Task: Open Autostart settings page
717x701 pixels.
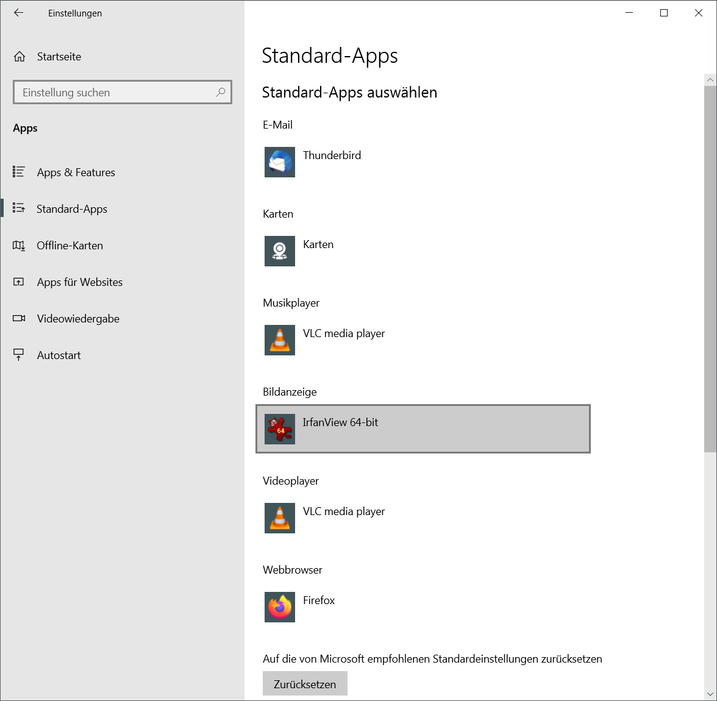Action: 59,355
